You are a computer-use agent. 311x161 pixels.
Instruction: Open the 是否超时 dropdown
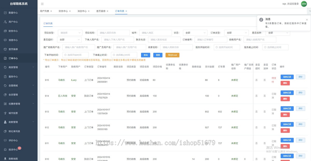(69, 40)
